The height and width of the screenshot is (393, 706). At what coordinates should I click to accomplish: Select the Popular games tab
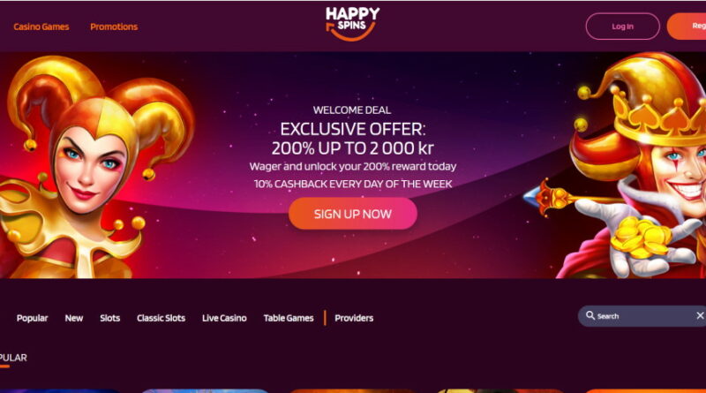point(32,318)
